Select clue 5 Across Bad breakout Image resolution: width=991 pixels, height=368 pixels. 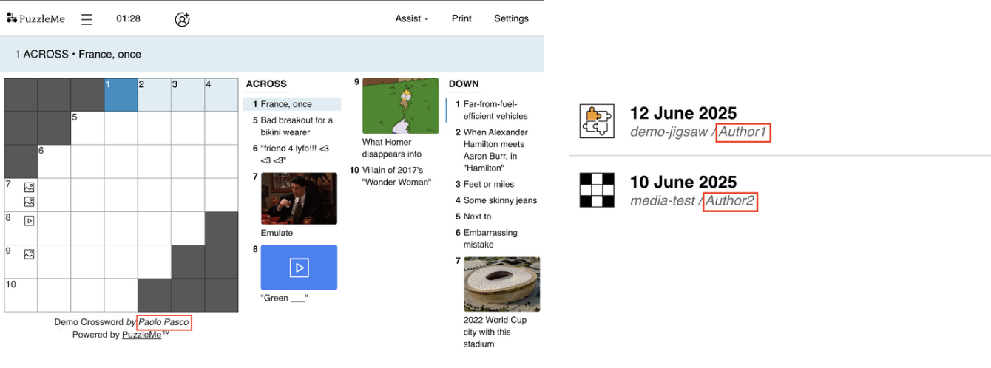tap(292, 126)
